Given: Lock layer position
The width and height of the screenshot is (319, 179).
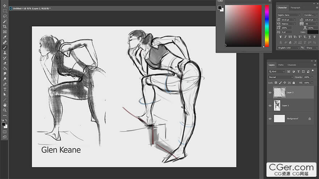Looking at the screenshot, I should click(285, 82).
